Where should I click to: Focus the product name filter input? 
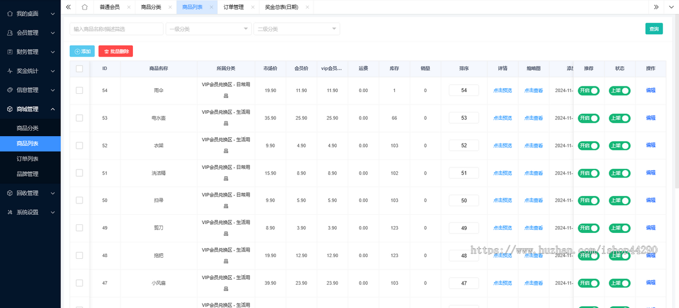click(x=117, y=29)
